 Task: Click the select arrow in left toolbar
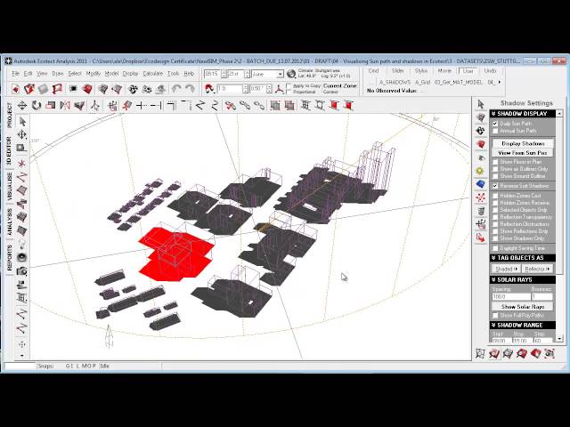click(x=22, y=121)
